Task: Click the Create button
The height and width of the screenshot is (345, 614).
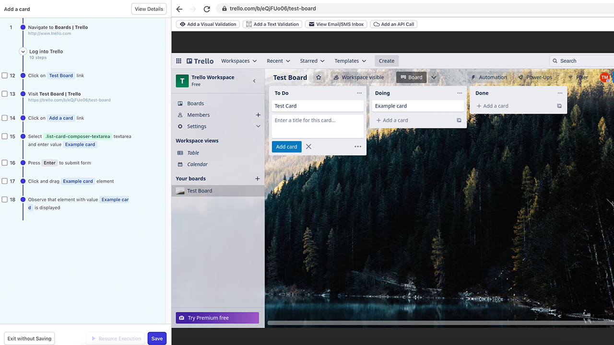Action: [x=387, y=61]
